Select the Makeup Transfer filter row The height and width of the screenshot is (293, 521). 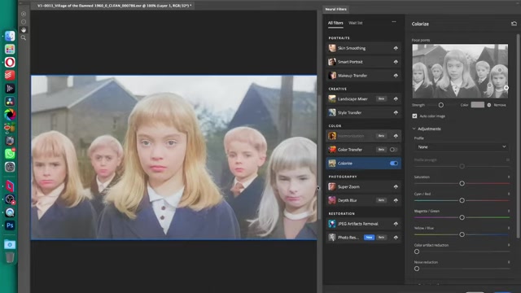coord(364,76)
